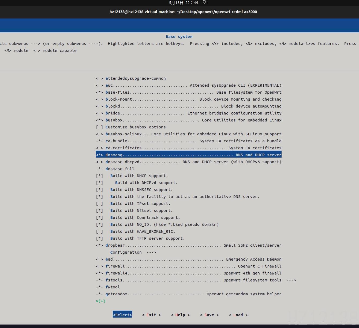Screen dimensions: 359x328
Task: Toggle ca-certificates package
Action: coord(189,148)
